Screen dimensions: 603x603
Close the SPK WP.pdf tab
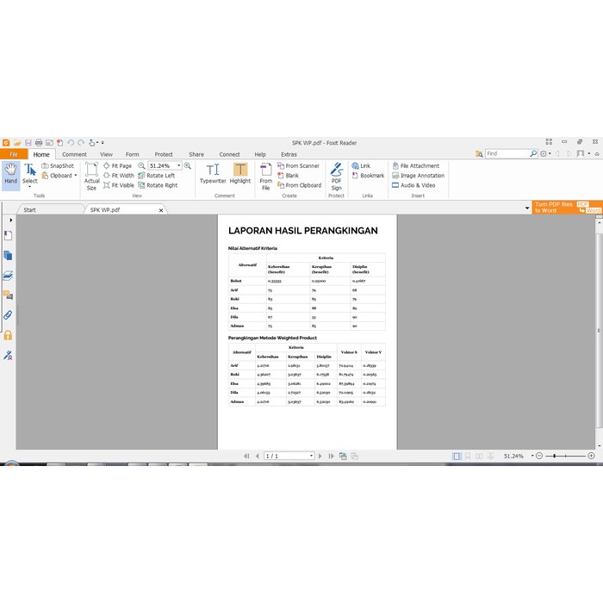pos(161,210)
